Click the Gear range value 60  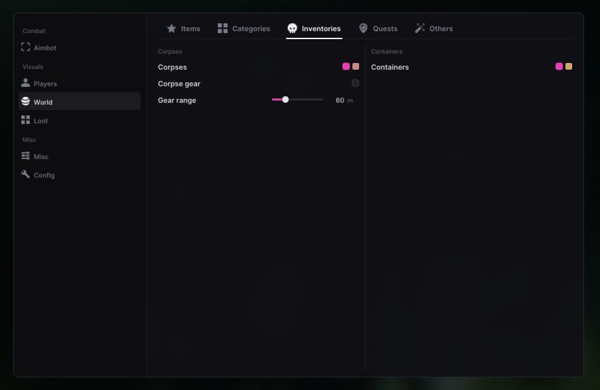[340, 101]
